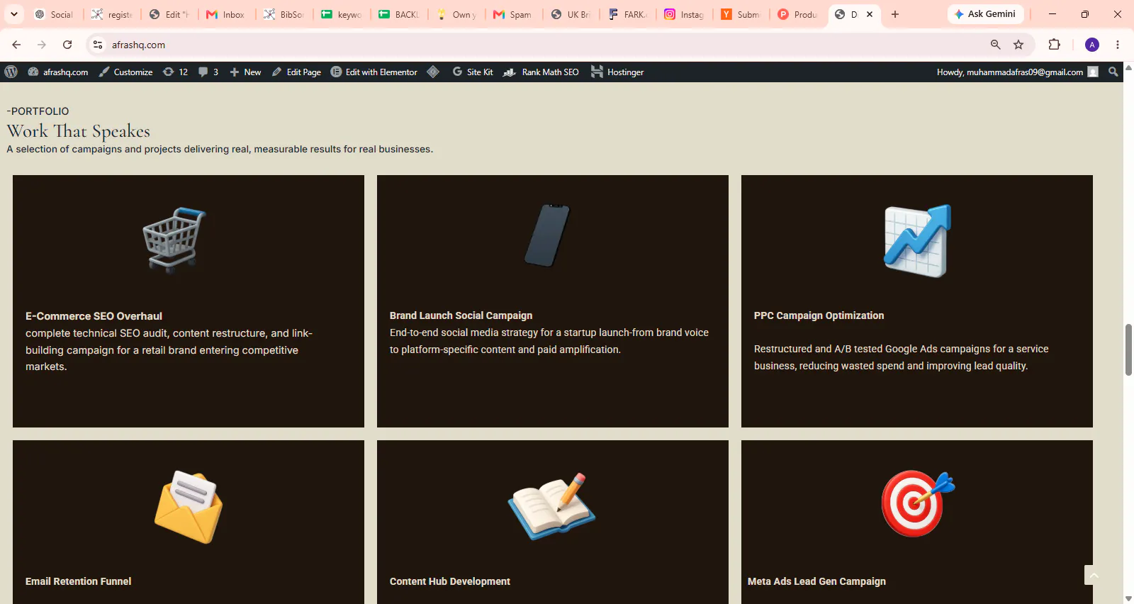Viewport: 1134px width, 604px height.
Task: View site information icon in address bar
Action: click(x=98, y=45)
